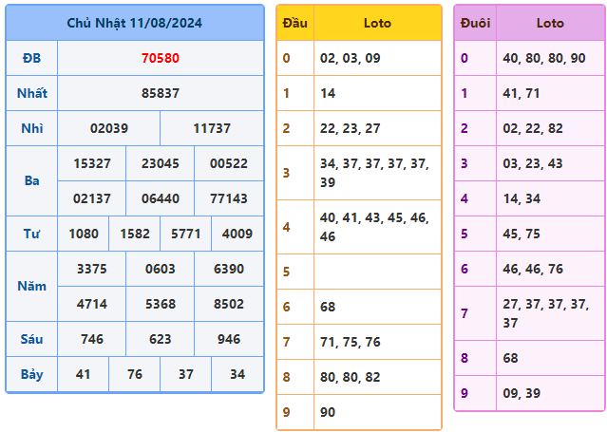
Task: Click the Đuôi column header
Action: tap(475, 22)
